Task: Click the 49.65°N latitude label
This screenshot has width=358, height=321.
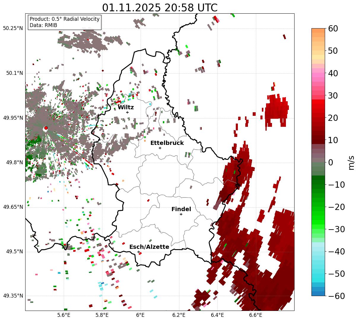Action: [x=13, y=207]
